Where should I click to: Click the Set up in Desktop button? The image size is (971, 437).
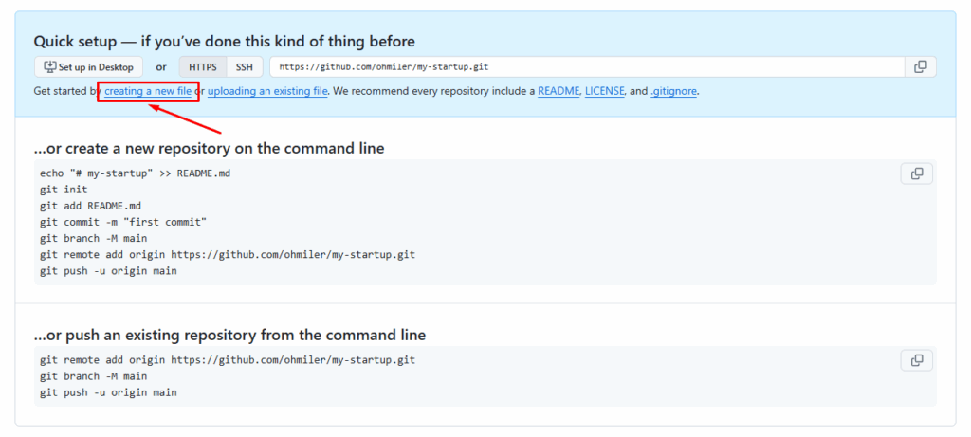point(89,67)
